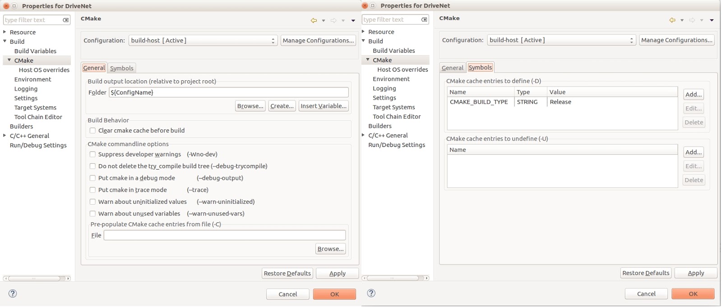Image resolution: width=722 pixels, height=307 pixels.
Task: Browse for the build output folder
Action: pos(250,106)
